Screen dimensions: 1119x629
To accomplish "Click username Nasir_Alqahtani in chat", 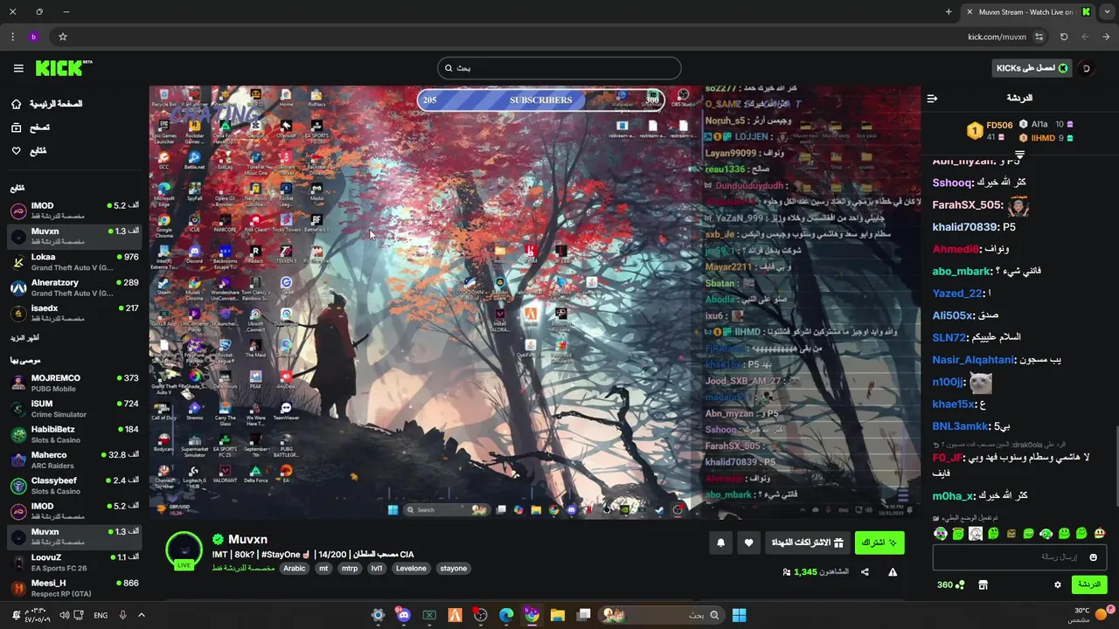I will [973, 360].
